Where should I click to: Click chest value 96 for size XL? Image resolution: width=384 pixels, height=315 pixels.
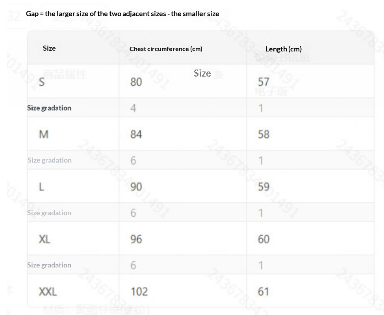136,239
